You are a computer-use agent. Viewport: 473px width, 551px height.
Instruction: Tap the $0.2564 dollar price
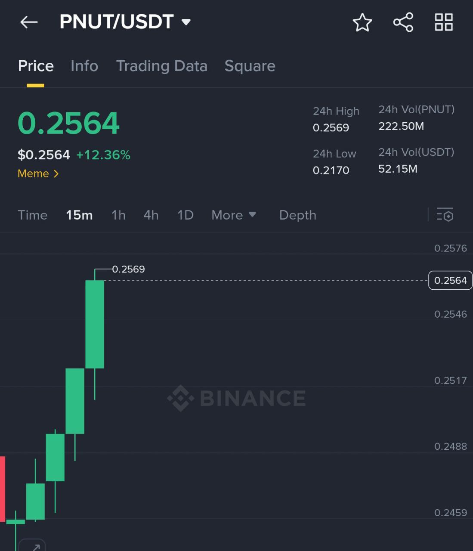[x=44, y=155]
